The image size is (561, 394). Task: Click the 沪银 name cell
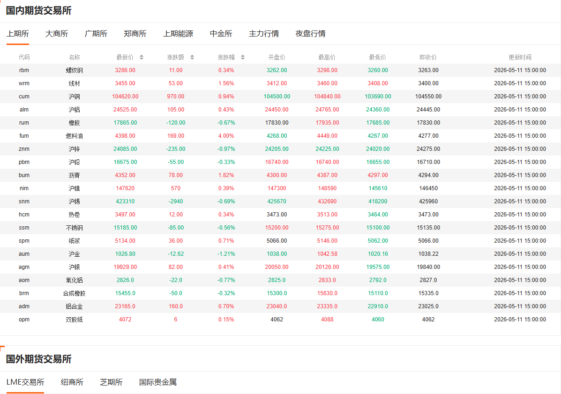[74, 267]
